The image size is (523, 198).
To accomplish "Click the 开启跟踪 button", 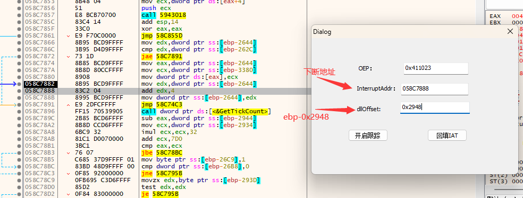I will pos(368,135).
